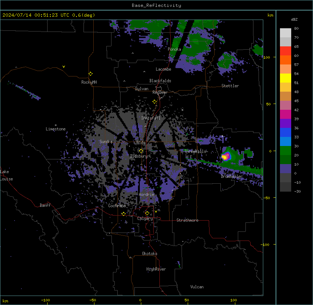Click the Didsbury town label

[x=139, y=156]
